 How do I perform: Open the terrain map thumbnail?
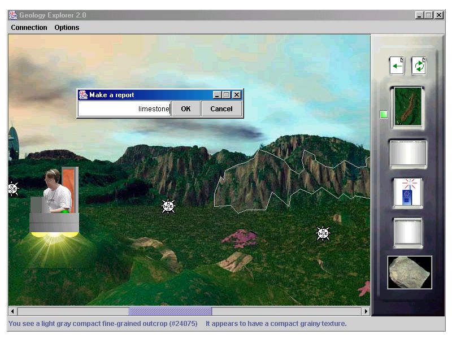tap(408, 107)
